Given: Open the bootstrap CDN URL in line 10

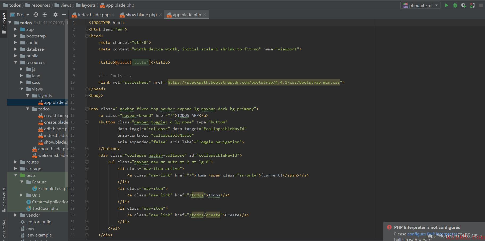Looking at the screenshot, I should (254, 82).
